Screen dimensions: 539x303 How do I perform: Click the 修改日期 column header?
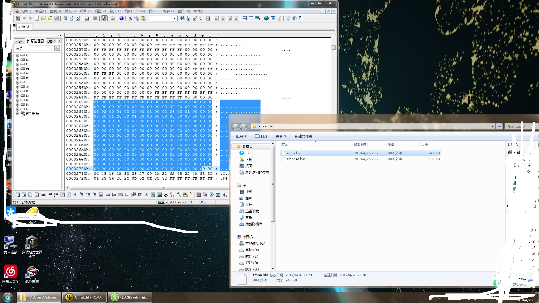click(369, 145)
